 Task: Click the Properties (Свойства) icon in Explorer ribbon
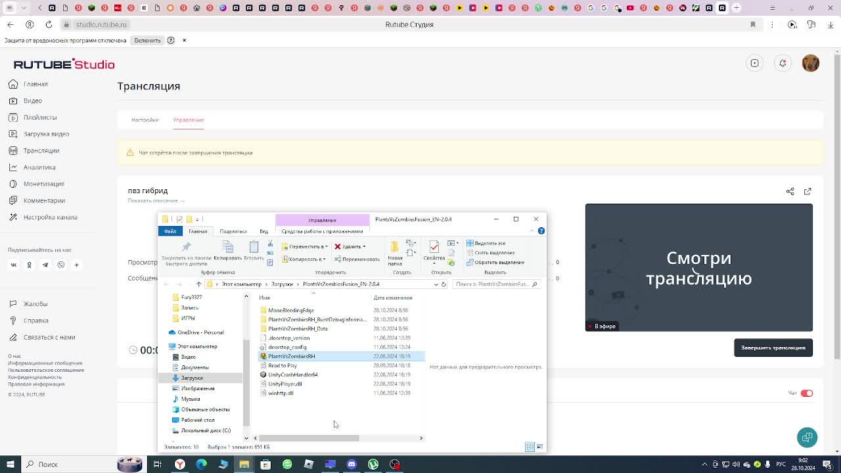[434, 250]
